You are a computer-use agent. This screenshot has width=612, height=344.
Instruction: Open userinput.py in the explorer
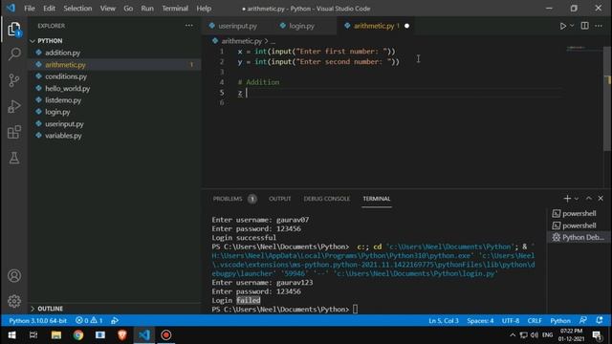(x=64, y=124)
